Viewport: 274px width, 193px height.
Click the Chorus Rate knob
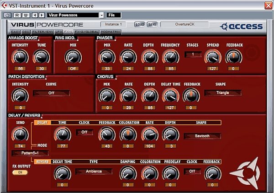point(128,96)
